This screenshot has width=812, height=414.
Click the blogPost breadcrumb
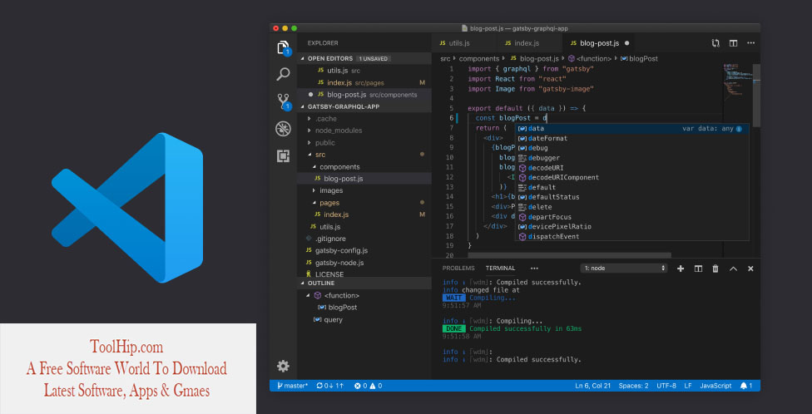point(639,58)
